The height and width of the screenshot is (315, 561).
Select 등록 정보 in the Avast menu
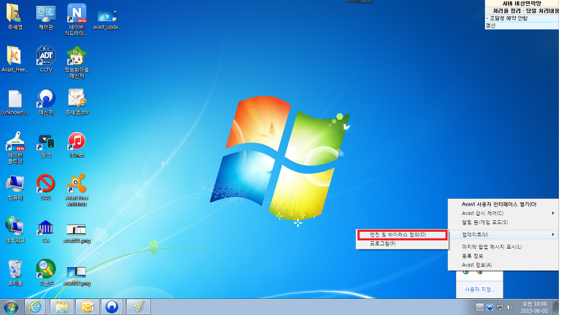point(503,256)
